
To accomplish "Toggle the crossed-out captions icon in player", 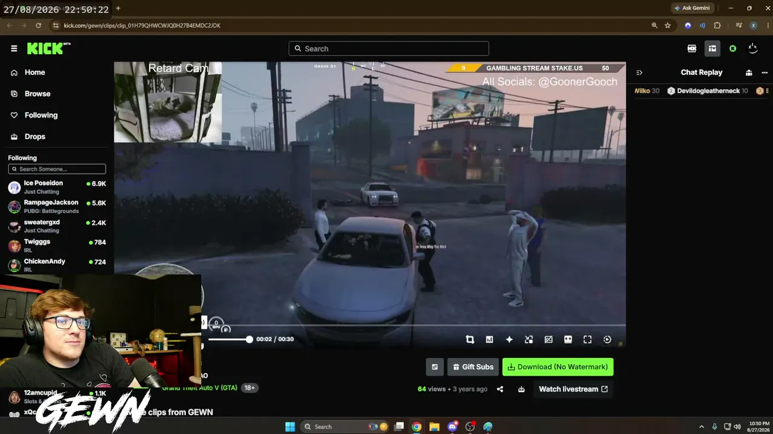I will tap(548, 339).
